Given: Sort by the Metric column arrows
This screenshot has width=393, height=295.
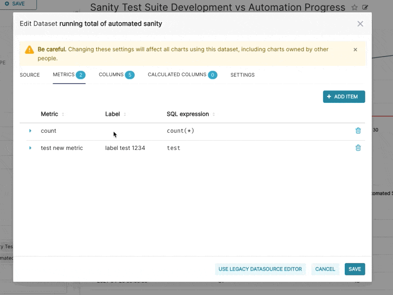Looking at the screenshot, I should click(63, 114).
